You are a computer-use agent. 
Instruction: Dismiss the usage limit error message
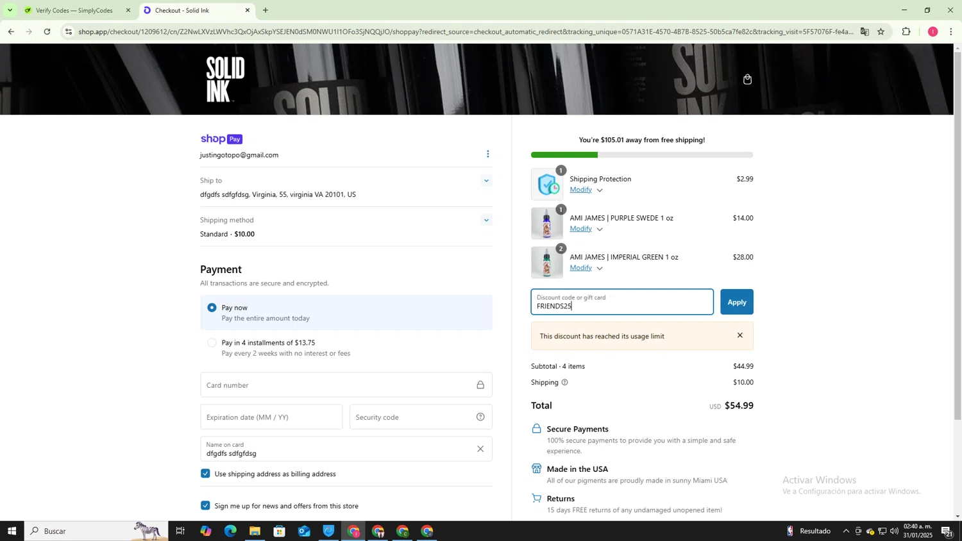740,335
